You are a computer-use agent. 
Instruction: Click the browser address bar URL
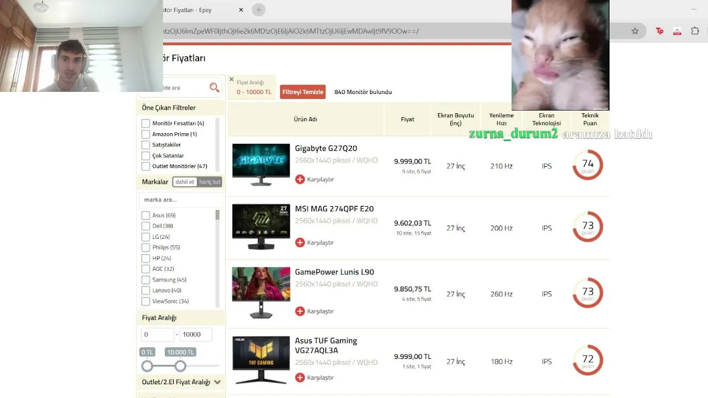pos(290,31)
